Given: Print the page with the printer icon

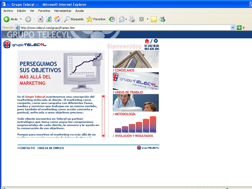Looking at the screenshot, I should (132, 19).
